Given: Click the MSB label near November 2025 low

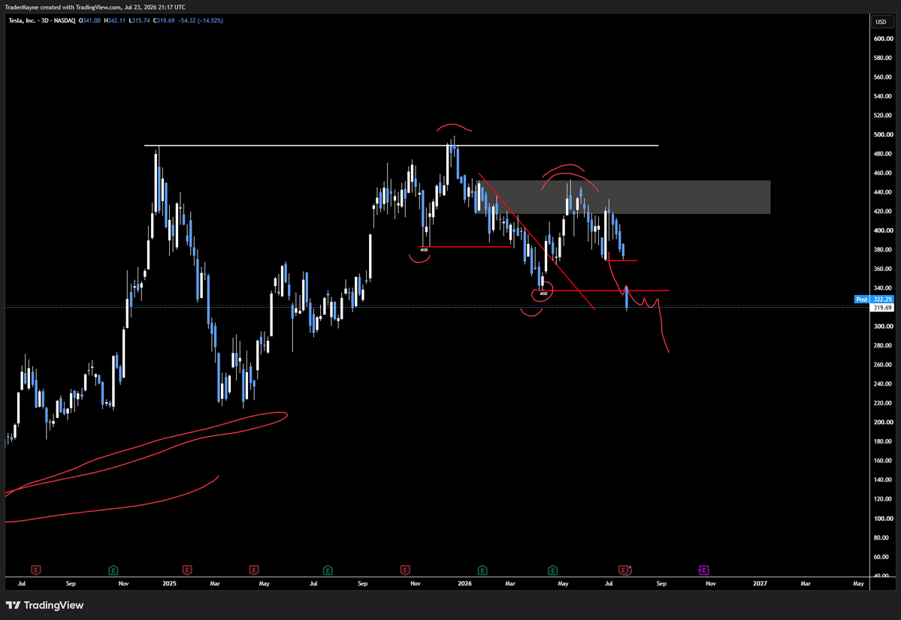Looking at the screenshot, I should 424,250.
